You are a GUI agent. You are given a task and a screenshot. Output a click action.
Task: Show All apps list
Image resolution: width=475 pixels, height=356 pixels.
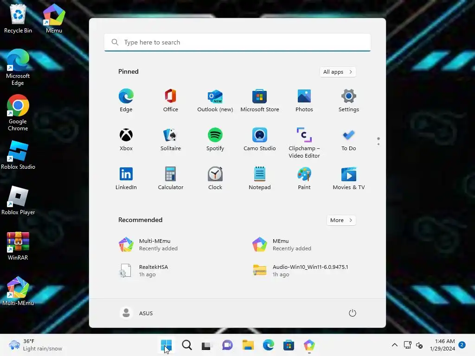click(x=338, y=72)
